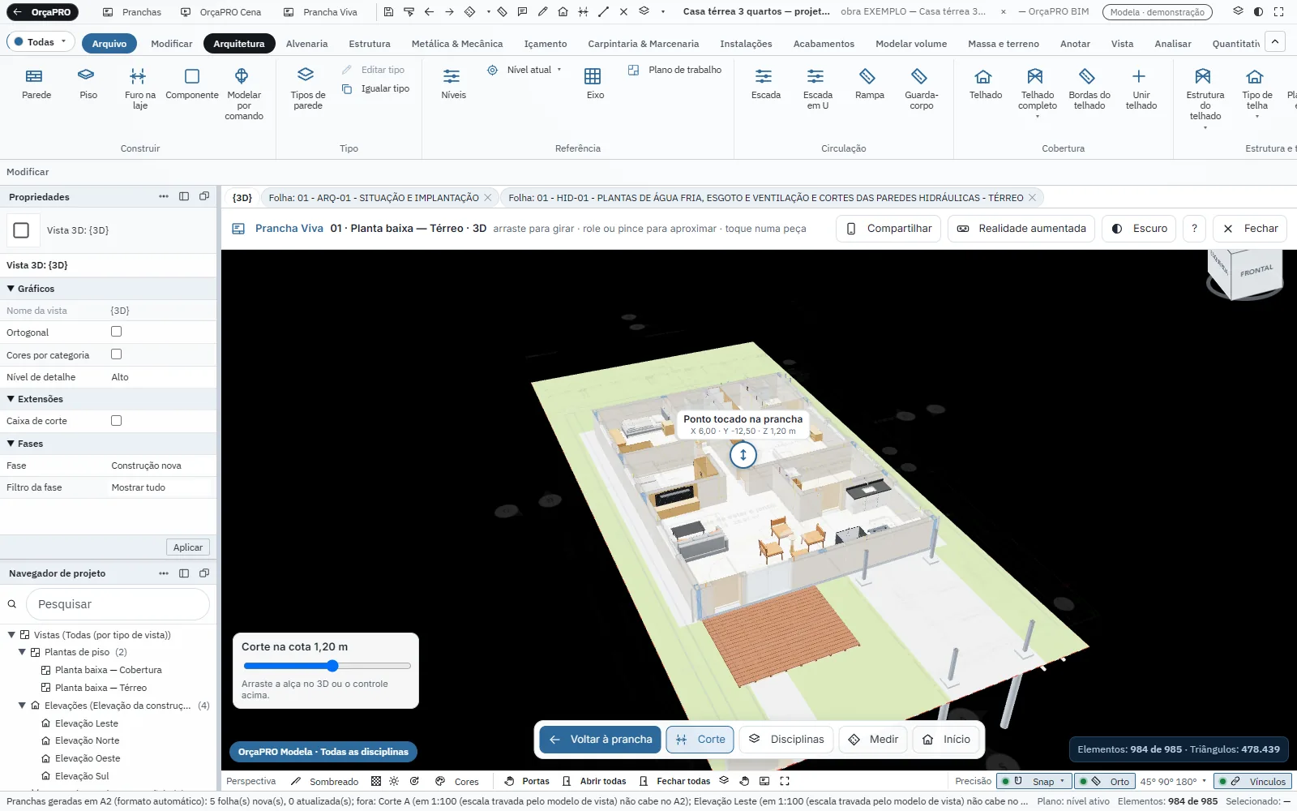Collapse the Extensões section
Image resolution: width=1297 pixels, height=811 pixels.
click(11, 398)
